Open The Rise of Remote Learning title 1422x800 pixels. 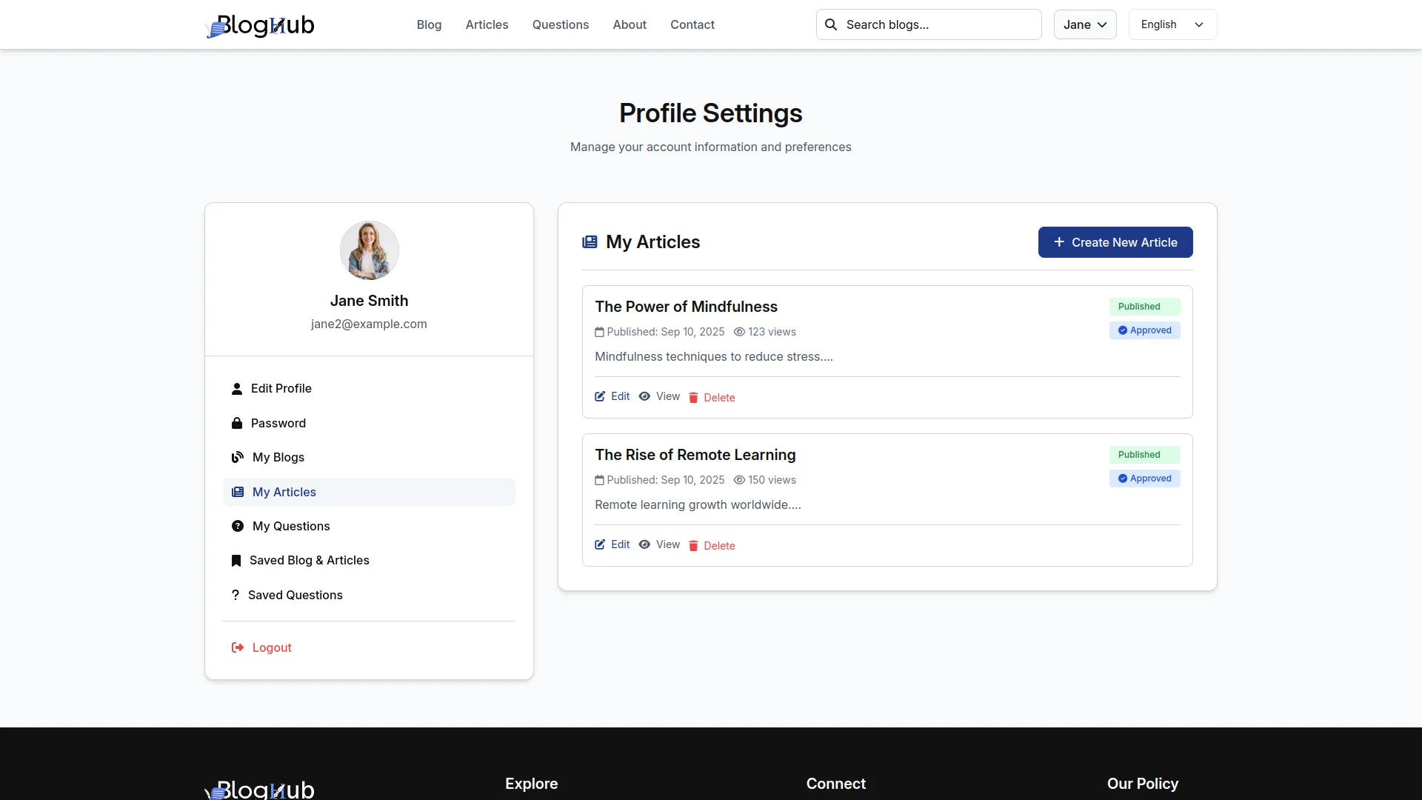(x=695, y=455)
